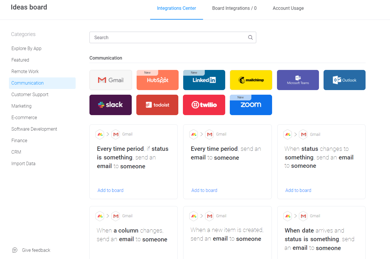390x259 pixels.
Task: Open the Outlook app tile
Action: (x=345, y=80)
